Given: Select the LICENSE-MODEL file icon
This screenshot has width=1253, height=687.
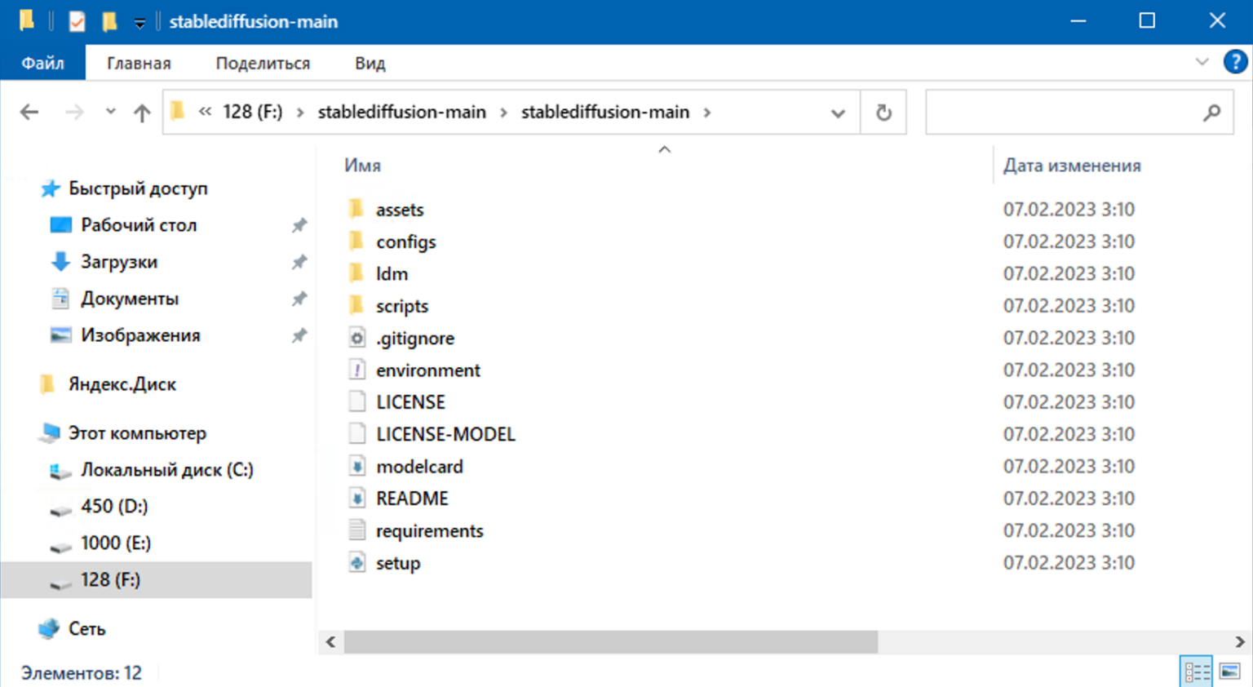Looking at the screenshot, I should 356,434.
